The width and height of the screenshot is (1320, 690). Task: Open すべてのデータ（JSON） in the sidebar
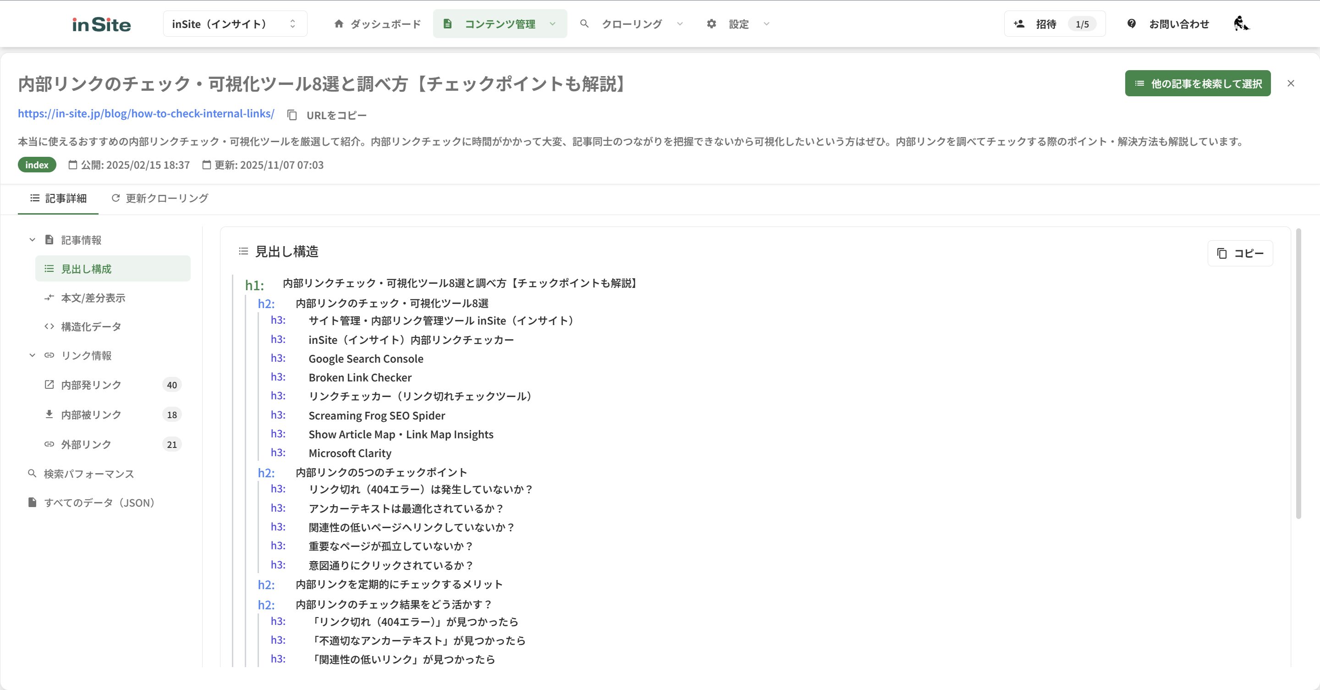99,503
